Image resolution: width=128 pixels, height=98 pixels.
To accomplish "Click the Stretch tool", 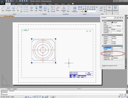I will click(41, 9).
